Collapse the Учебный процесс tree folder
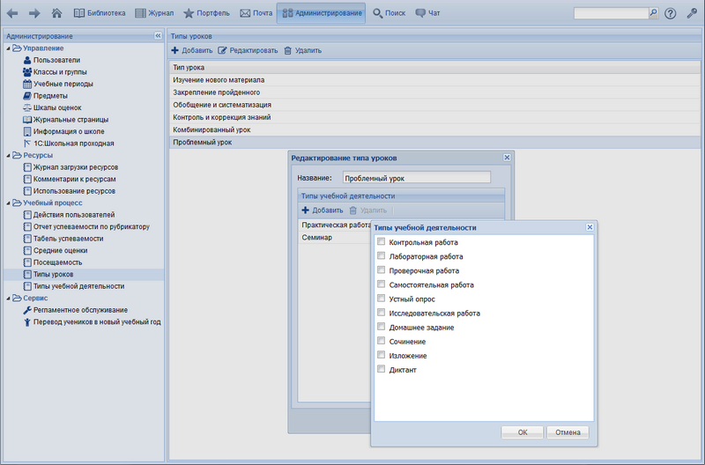Viewport: 705px width, 465px height. (8, 203)
